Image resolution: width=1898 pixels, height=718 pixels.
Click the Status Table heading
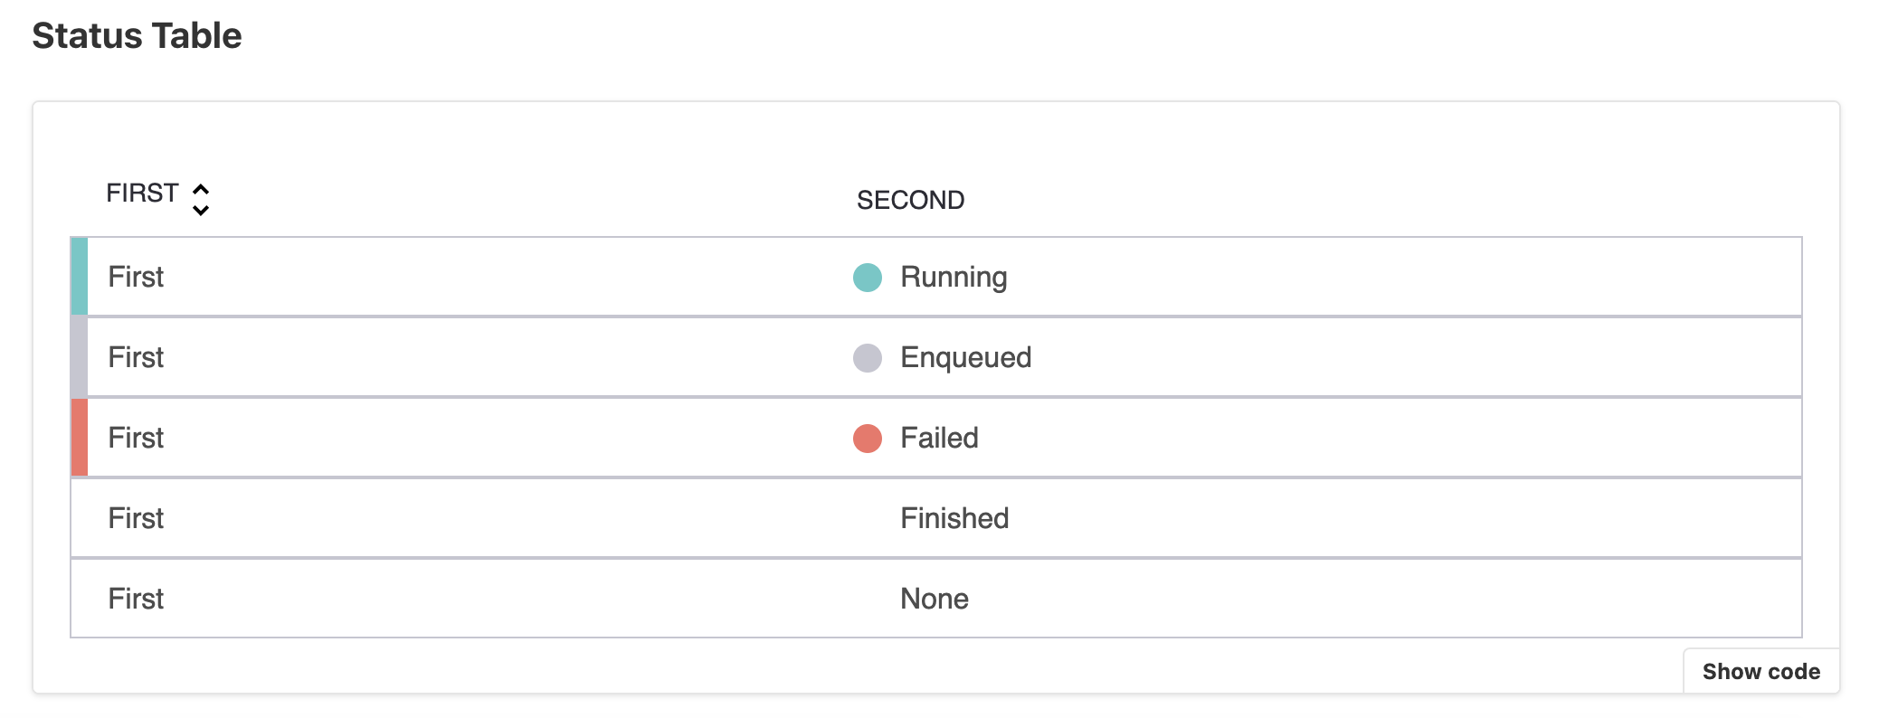[137, 36]
